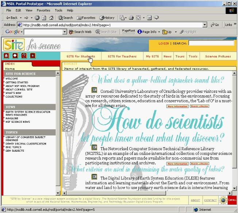Click the browser Refresh button
238x213 pixels.
coord(43,18)
